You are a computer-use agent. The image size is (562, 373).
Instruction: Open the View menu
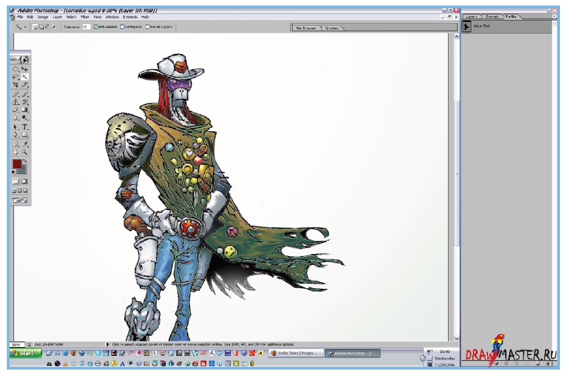(x=97, y=17)
